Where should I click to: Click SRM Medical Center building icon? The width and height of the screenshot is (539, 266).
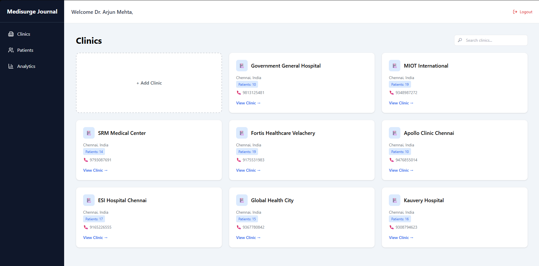[89, 133]
